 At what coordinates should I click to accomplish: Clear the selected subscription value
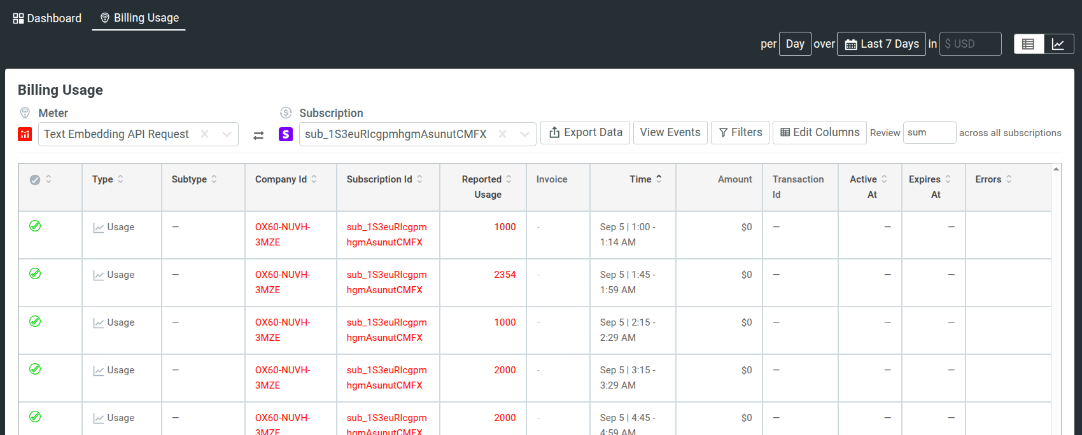[502, 134]
